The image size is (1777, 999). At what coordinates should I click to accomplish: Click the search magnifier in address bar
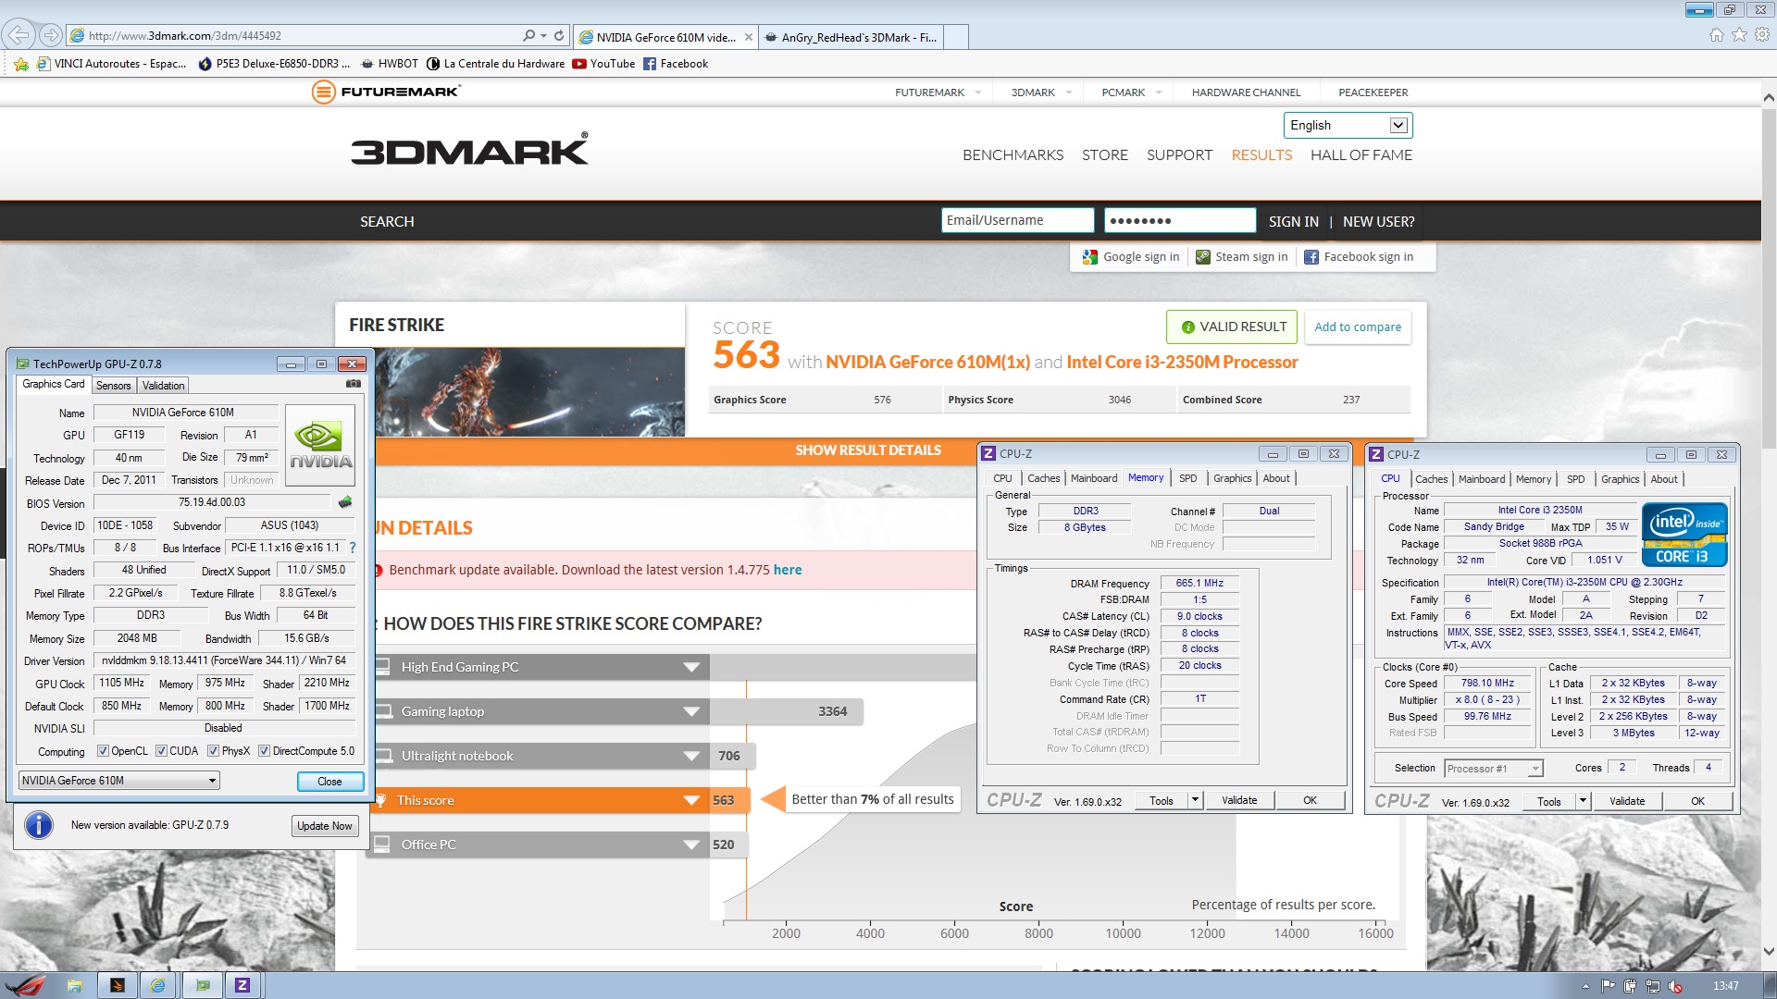pyautogui.click(x=528, y=36)
